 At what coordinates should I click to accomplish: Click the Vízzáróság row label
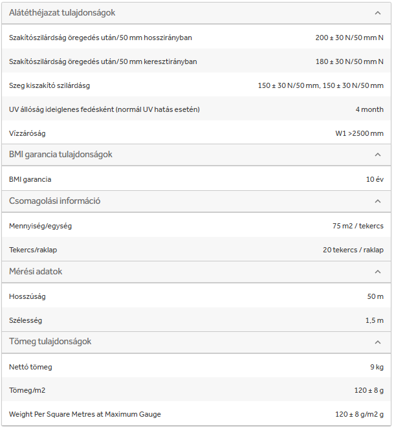[x=27, y=133]
